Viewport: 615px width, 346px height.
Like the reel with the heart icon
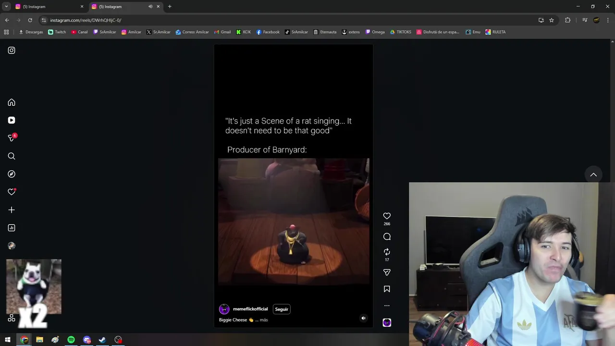[x=387, y=216]
